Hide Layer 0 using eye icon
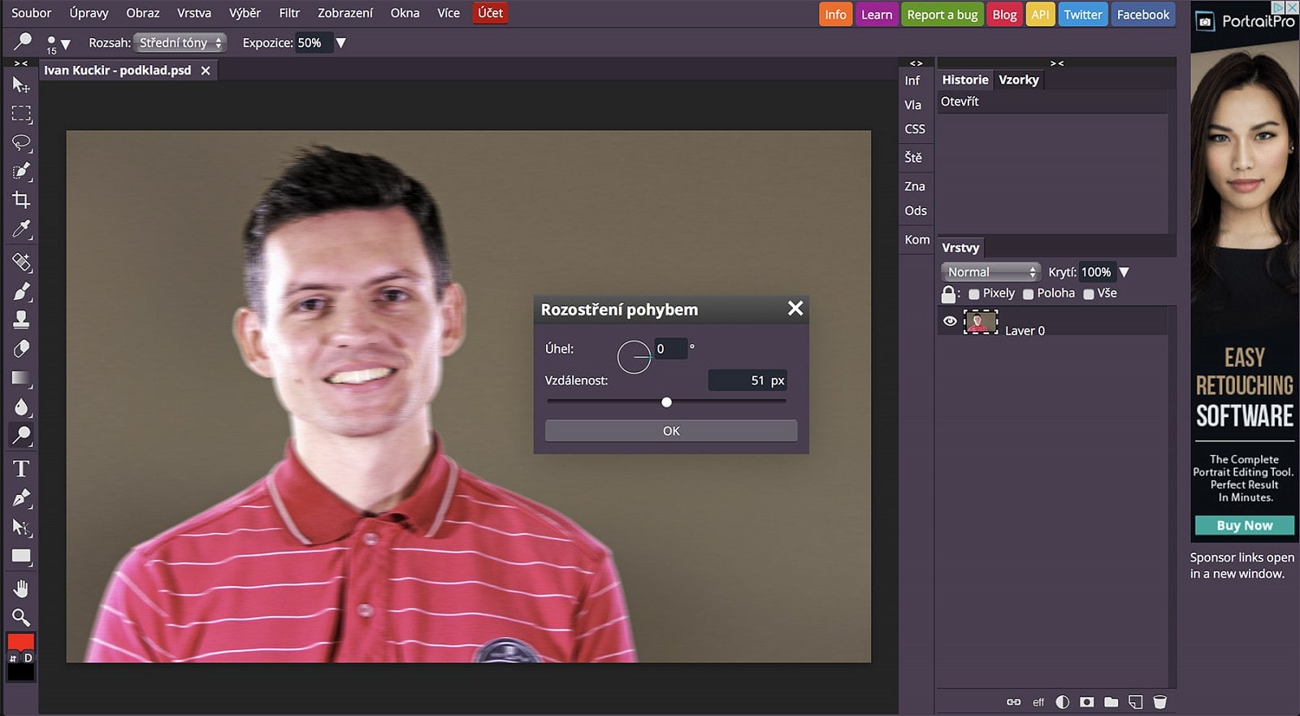 click(x=950, y=322)
